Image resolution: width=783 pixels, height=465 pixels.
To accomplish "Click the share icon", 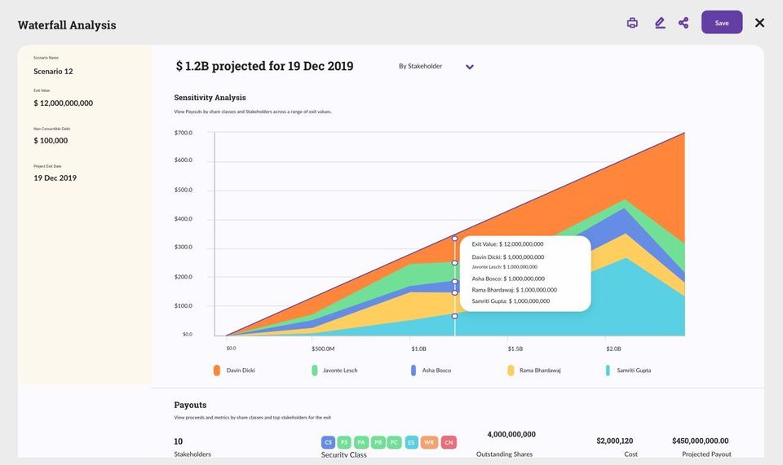I will coord(683,23).
